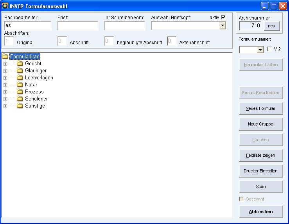Open the Formularnummer dropdown

pos(260,50)
